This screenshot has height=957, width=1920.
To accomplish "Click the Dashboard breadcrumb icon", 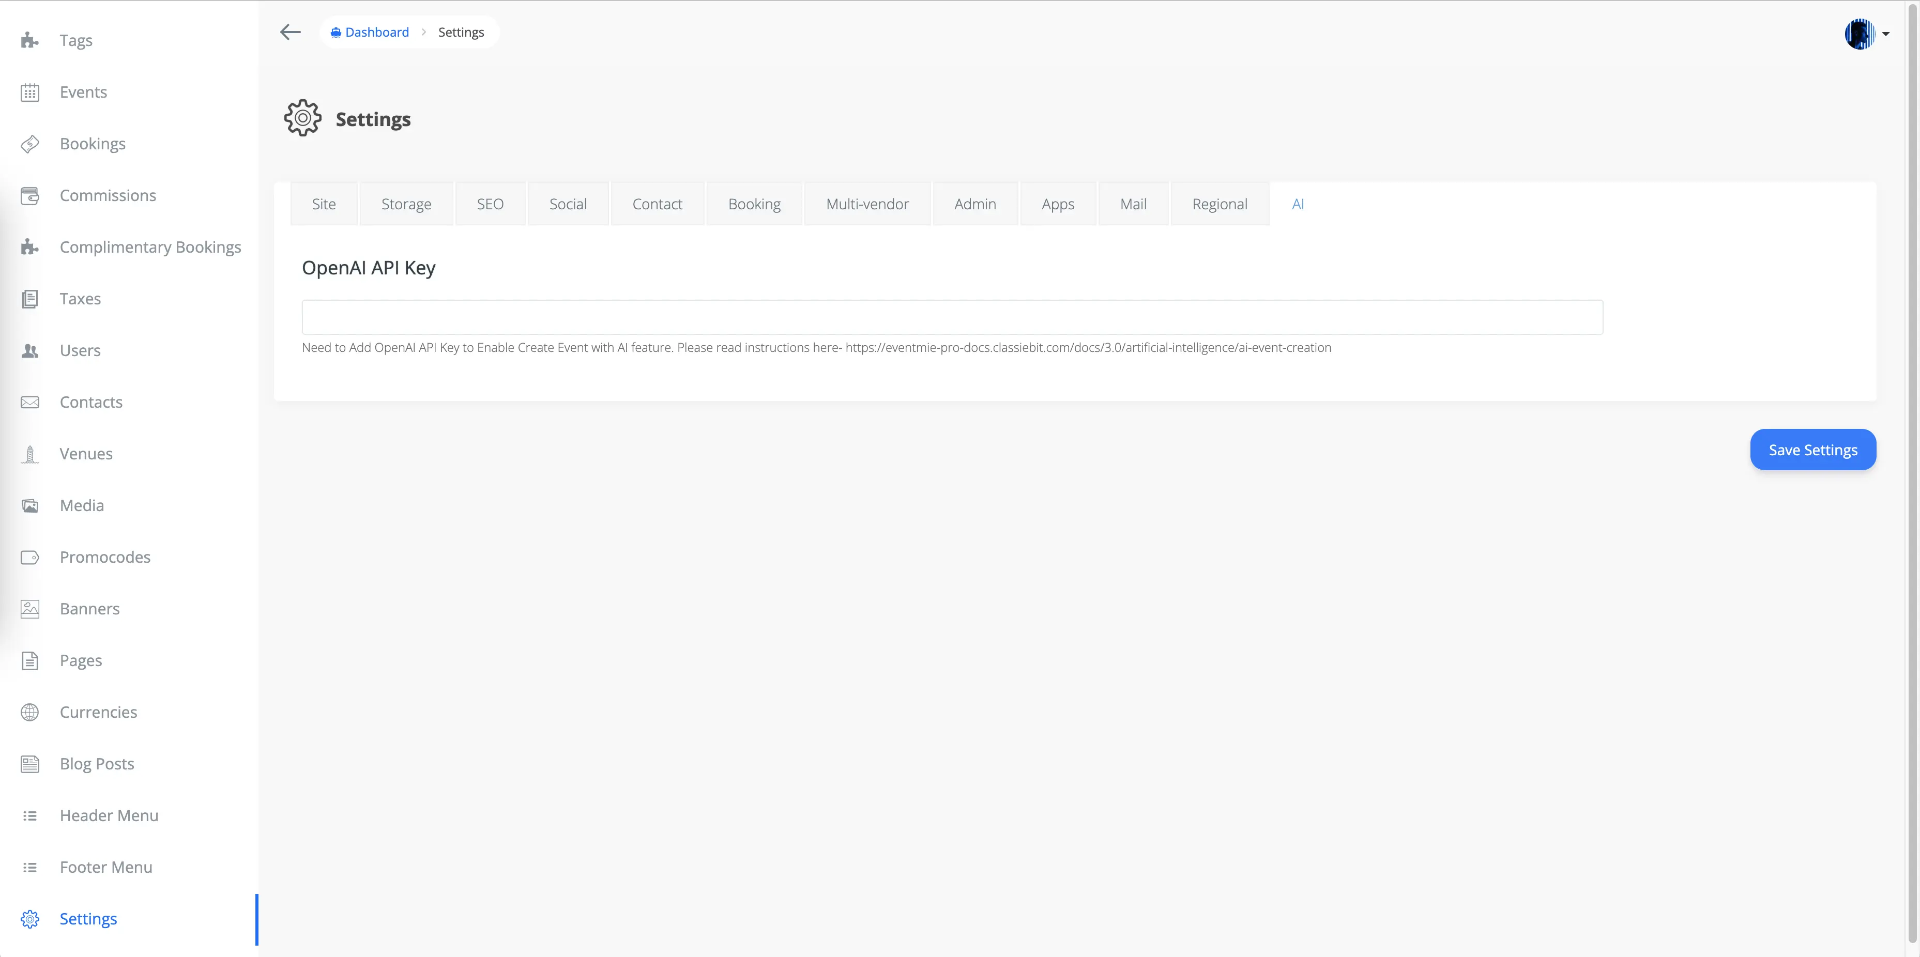I will click(336, 32).
